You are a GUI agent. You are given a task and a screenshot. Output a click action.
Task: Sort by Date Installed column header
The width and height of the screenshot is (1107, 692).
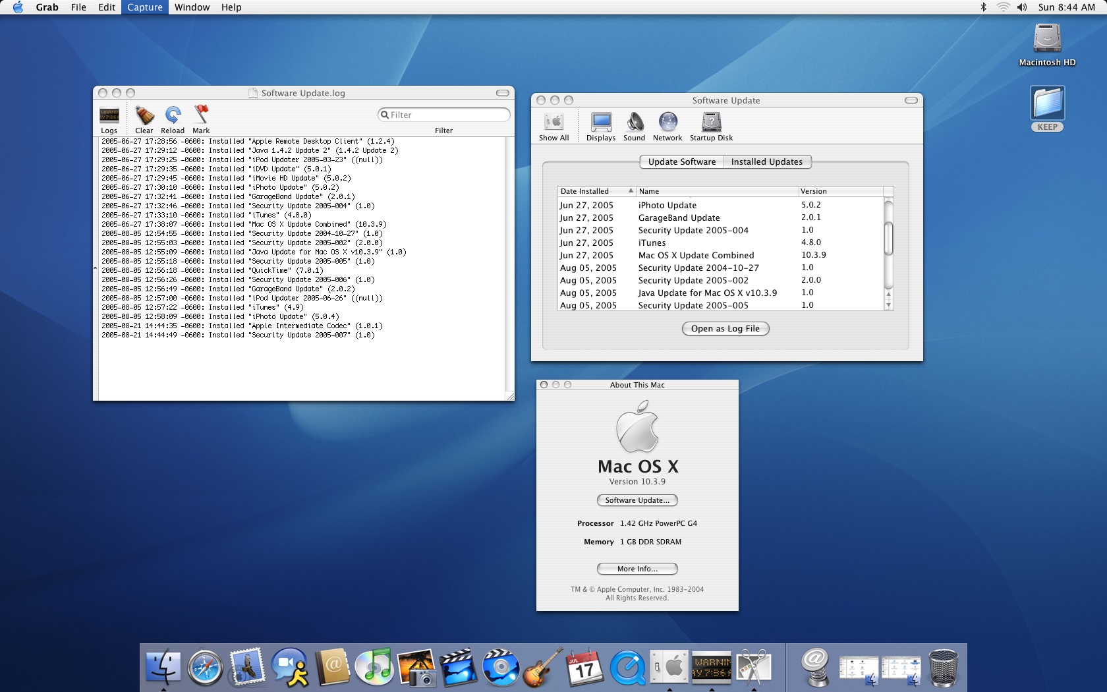[597, 191]
